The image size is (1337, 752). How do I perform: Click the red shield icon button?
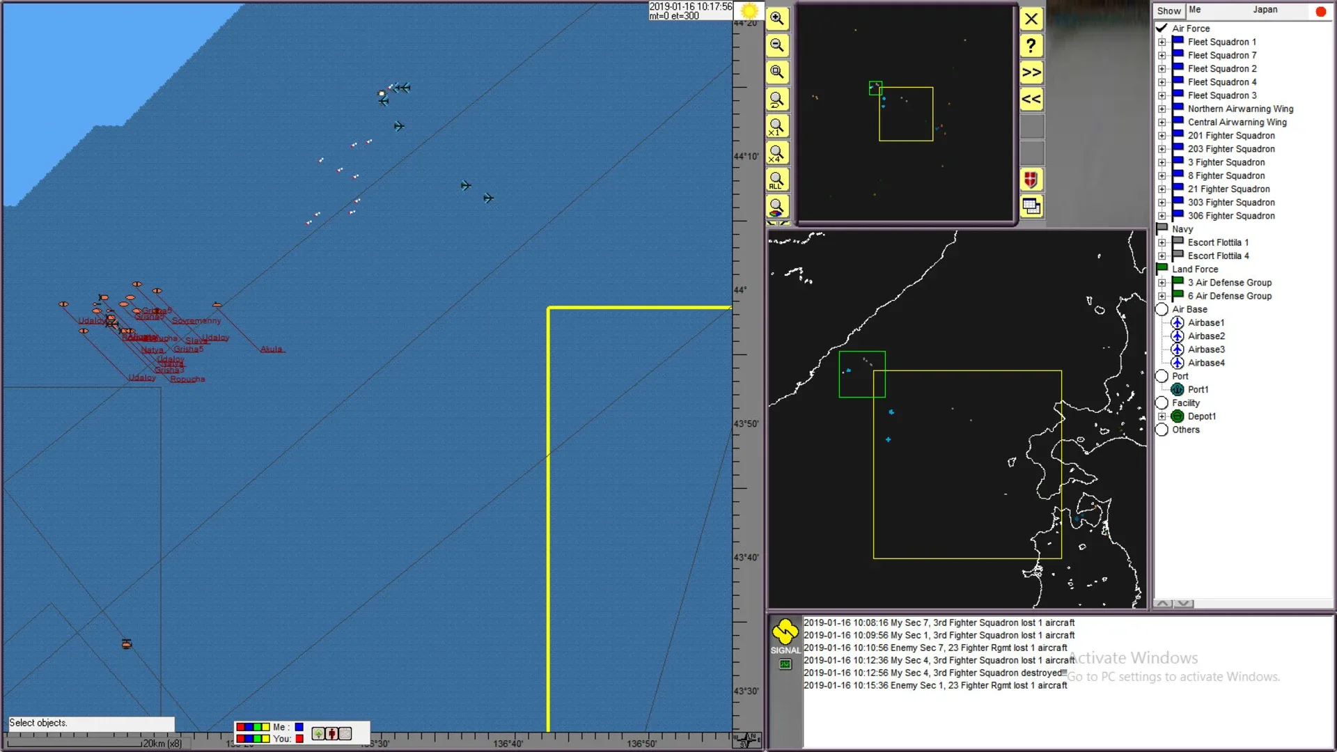[1031, 180]
